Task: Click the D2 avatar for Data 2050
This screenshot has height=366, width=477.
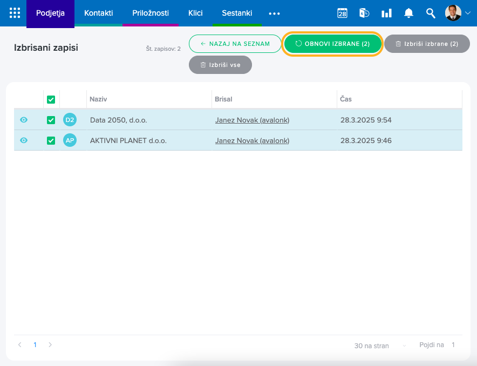Action: [x=70, y=120]
